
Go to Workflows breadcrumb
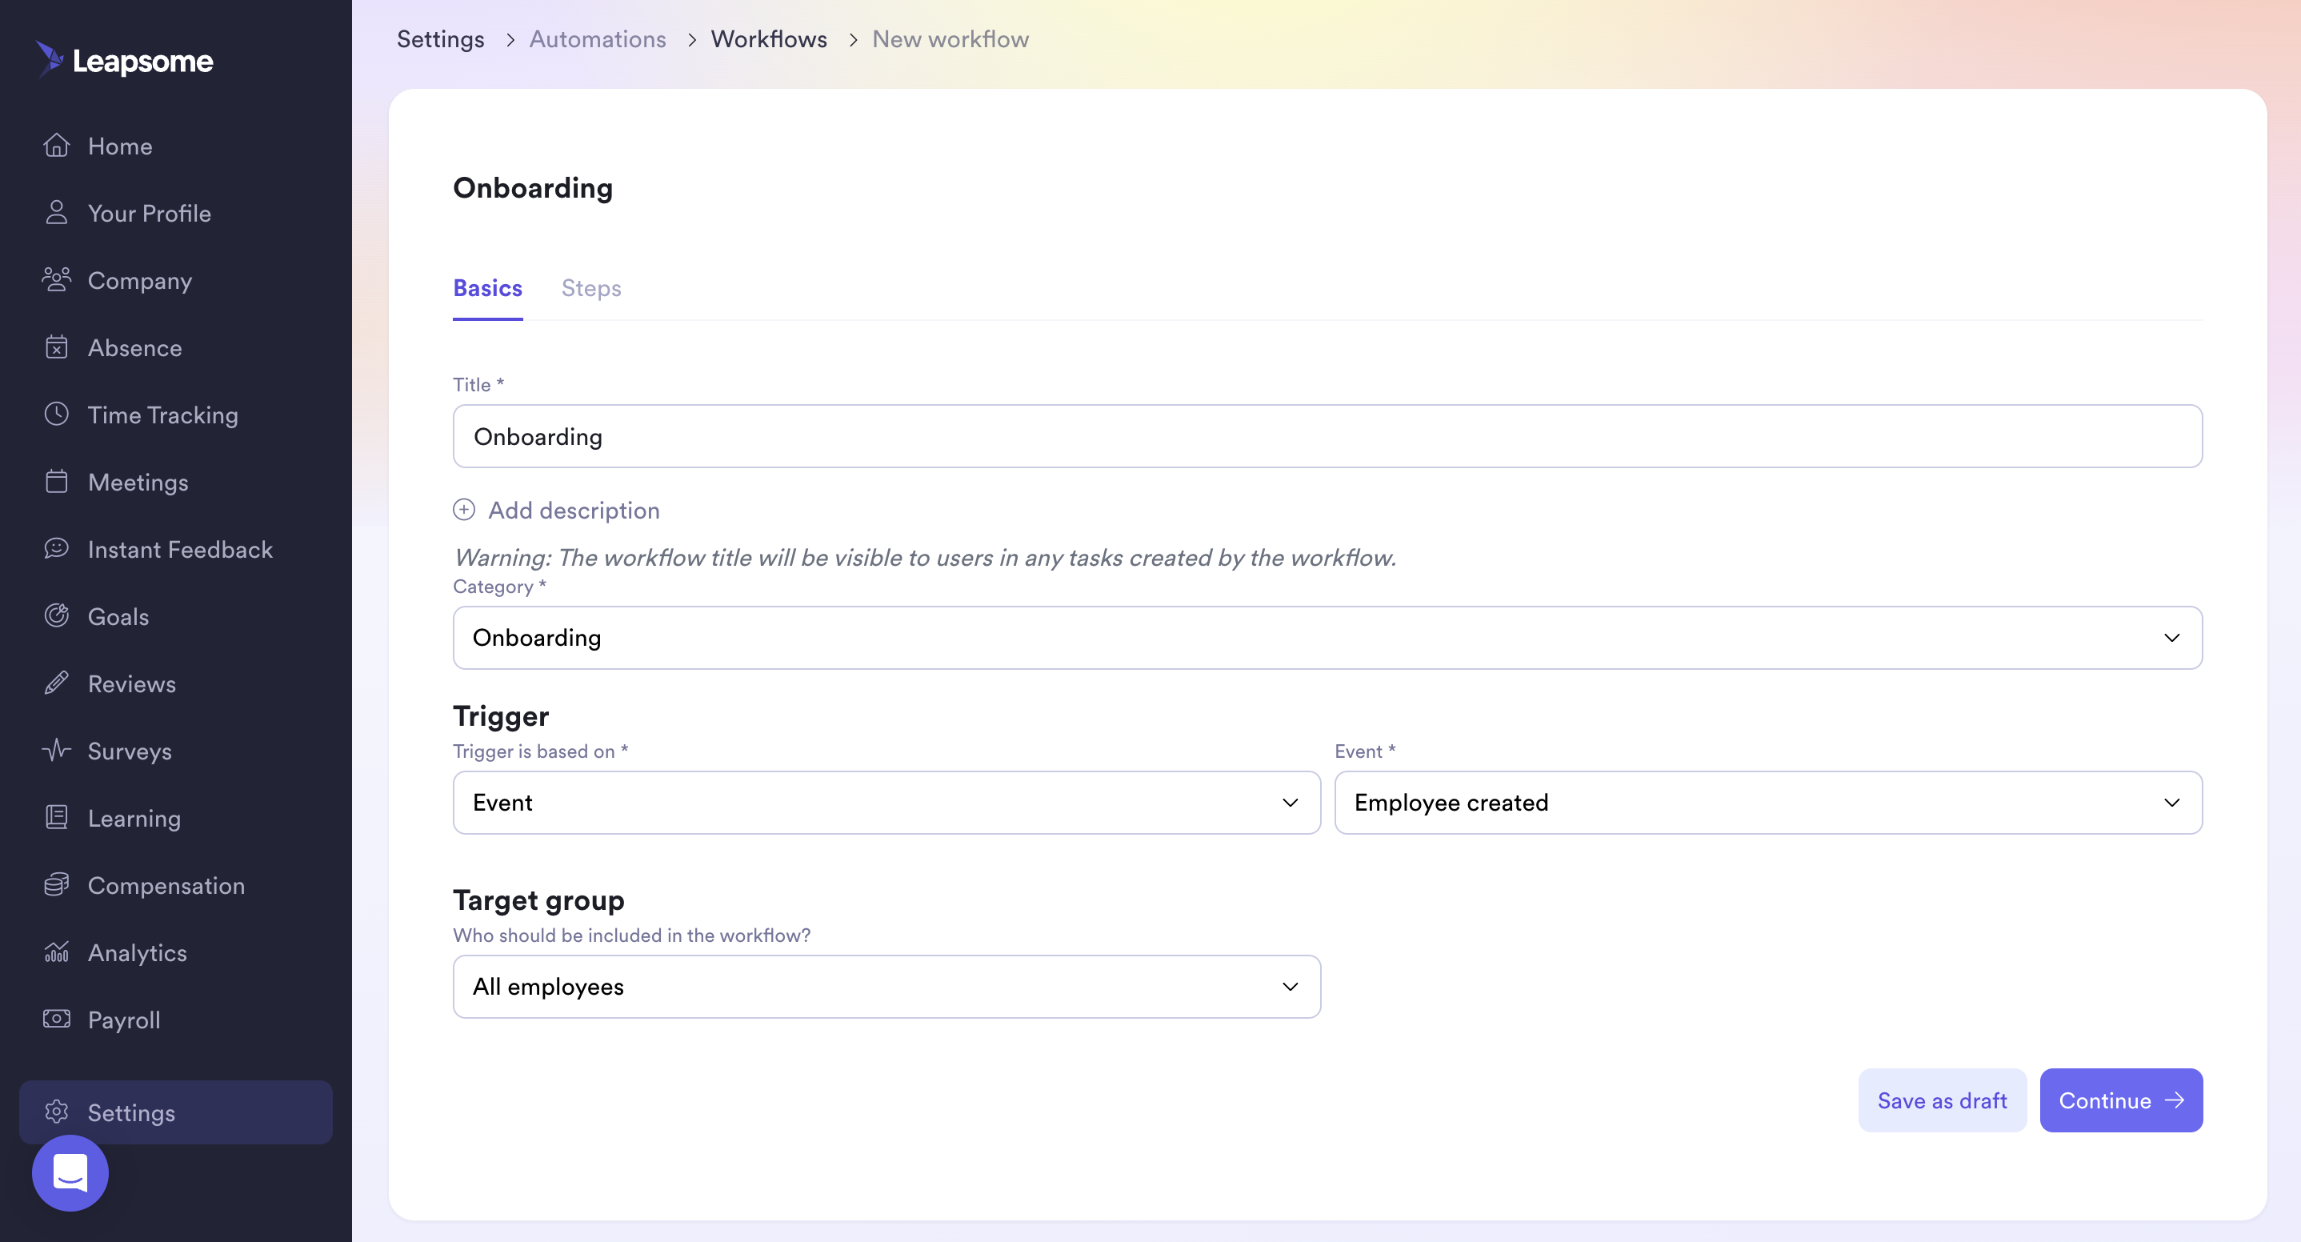768,39
